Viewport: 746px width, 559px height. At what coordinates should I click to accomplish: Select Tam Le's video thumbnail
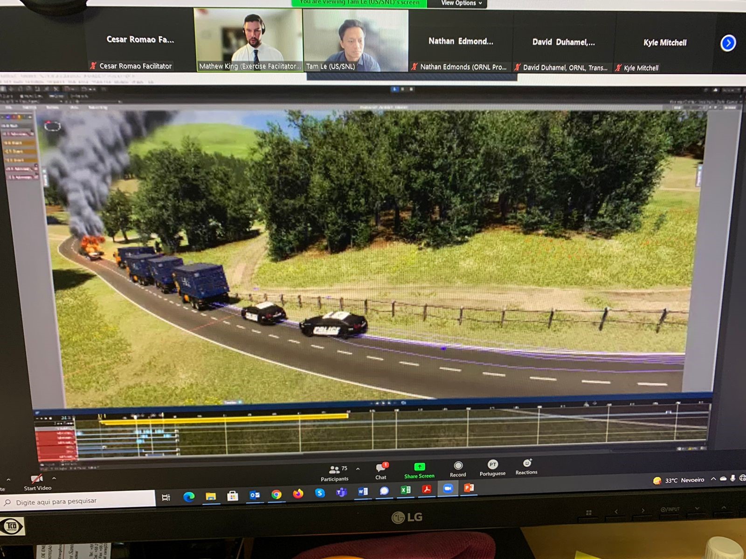pyautogui.click(x=356, y=41)
